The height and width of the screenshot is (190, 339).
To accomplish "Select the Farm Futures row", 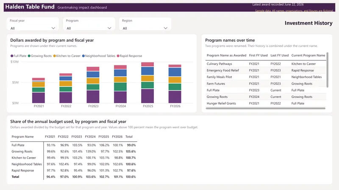I will click(266, 84).
